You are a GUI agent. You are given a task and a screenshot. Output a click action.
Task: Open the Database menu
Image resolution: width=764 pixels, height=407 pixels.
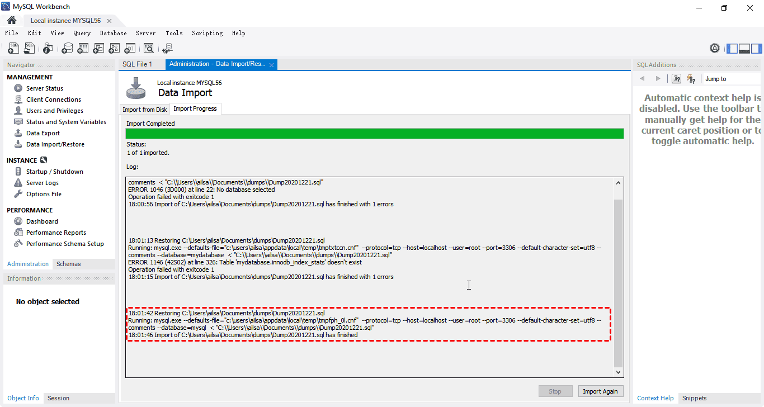coord(114,33)
